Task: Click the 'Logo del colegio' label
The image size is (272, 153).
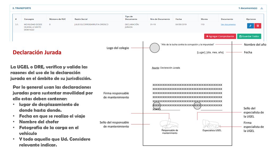Action: tap(118, 48)
